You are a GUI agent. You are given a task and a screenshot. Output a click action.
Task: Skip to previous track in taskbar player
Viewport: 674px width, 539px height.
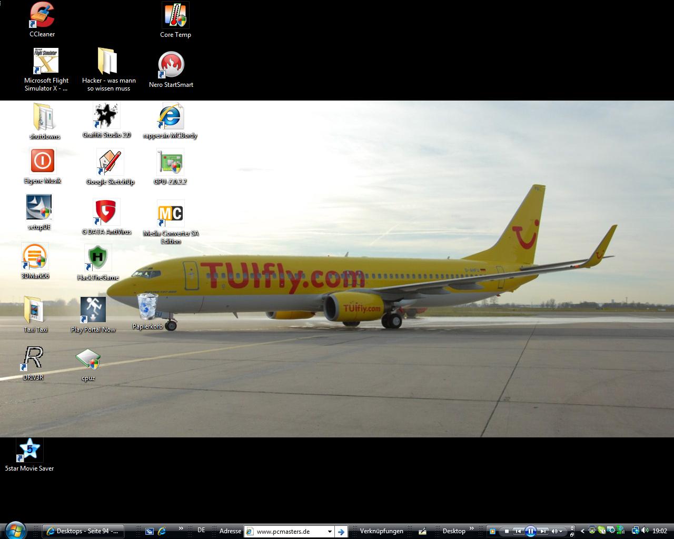coord(518,532)
